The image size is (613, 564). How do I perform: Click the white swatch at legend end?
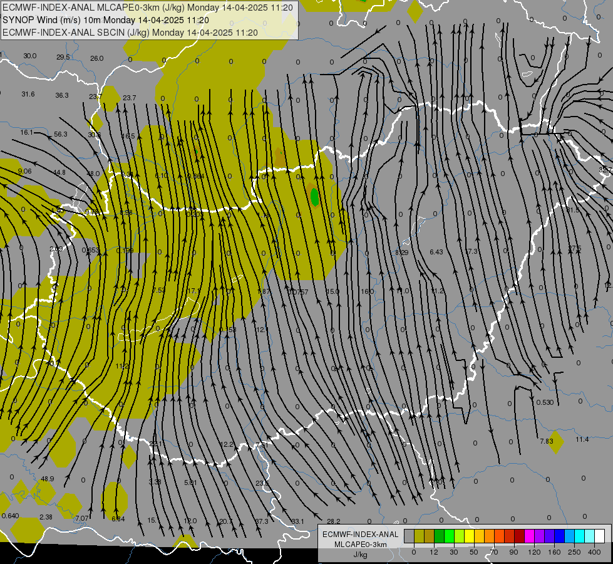(600, 536)
